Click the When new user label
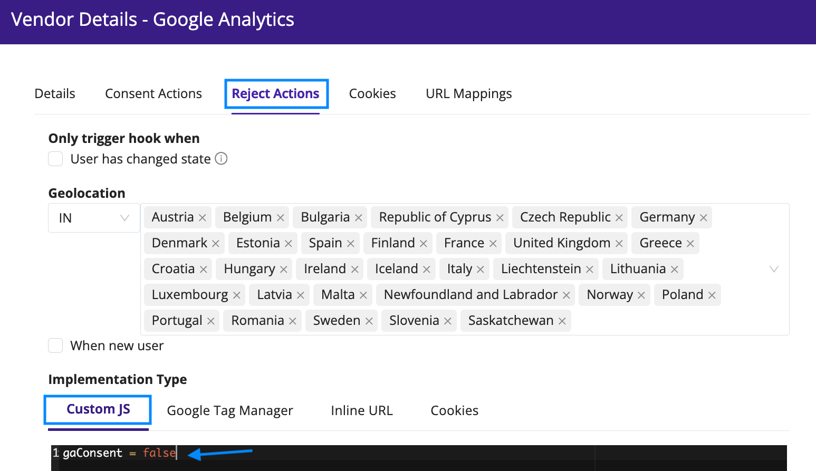Viewport: 816px width, 471px height. click(x=117, y=345)
